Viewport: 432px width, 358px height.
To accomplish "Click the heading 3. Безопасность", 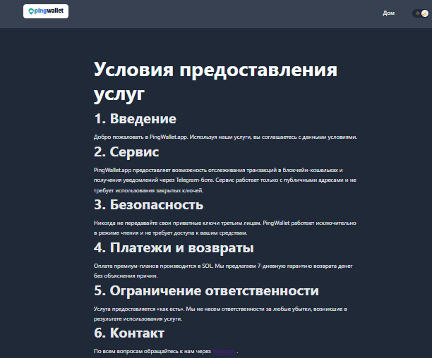I will click(x=148, y=204).
